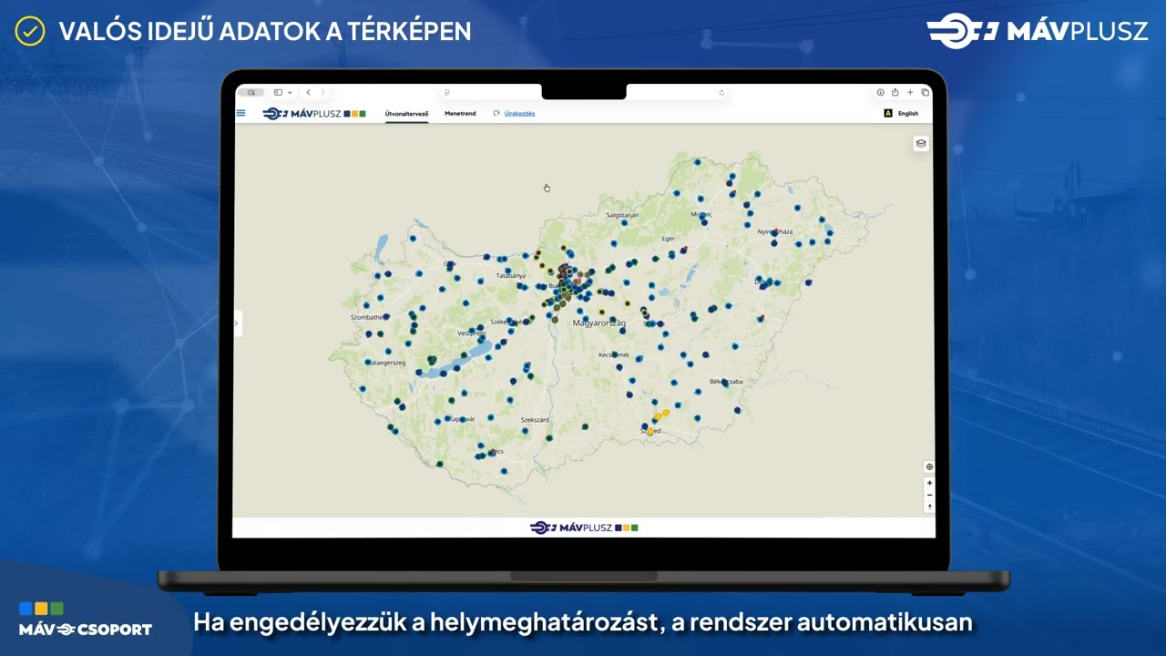Click the Salgótarján label on map

(622, 215)
